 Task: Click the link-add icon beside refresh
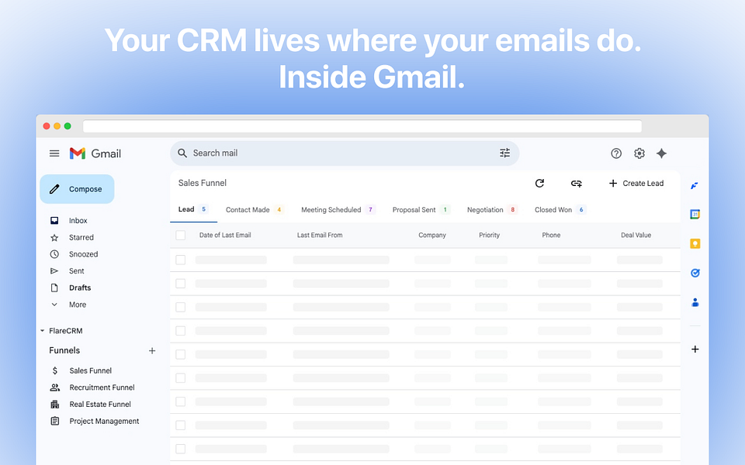[577, 183]
